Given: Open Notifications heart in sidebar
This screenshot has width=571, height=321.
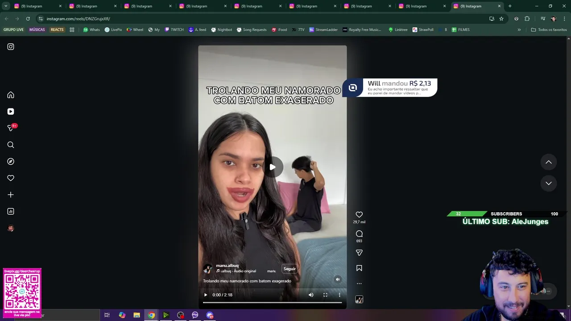Looking at the screenshot, I should 11,178.
